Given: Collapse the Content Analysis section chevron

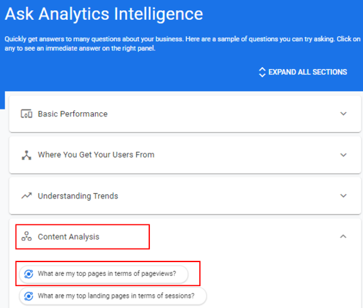Looking at the screenshot, I should pyautogui.click(x=343, y=237).
